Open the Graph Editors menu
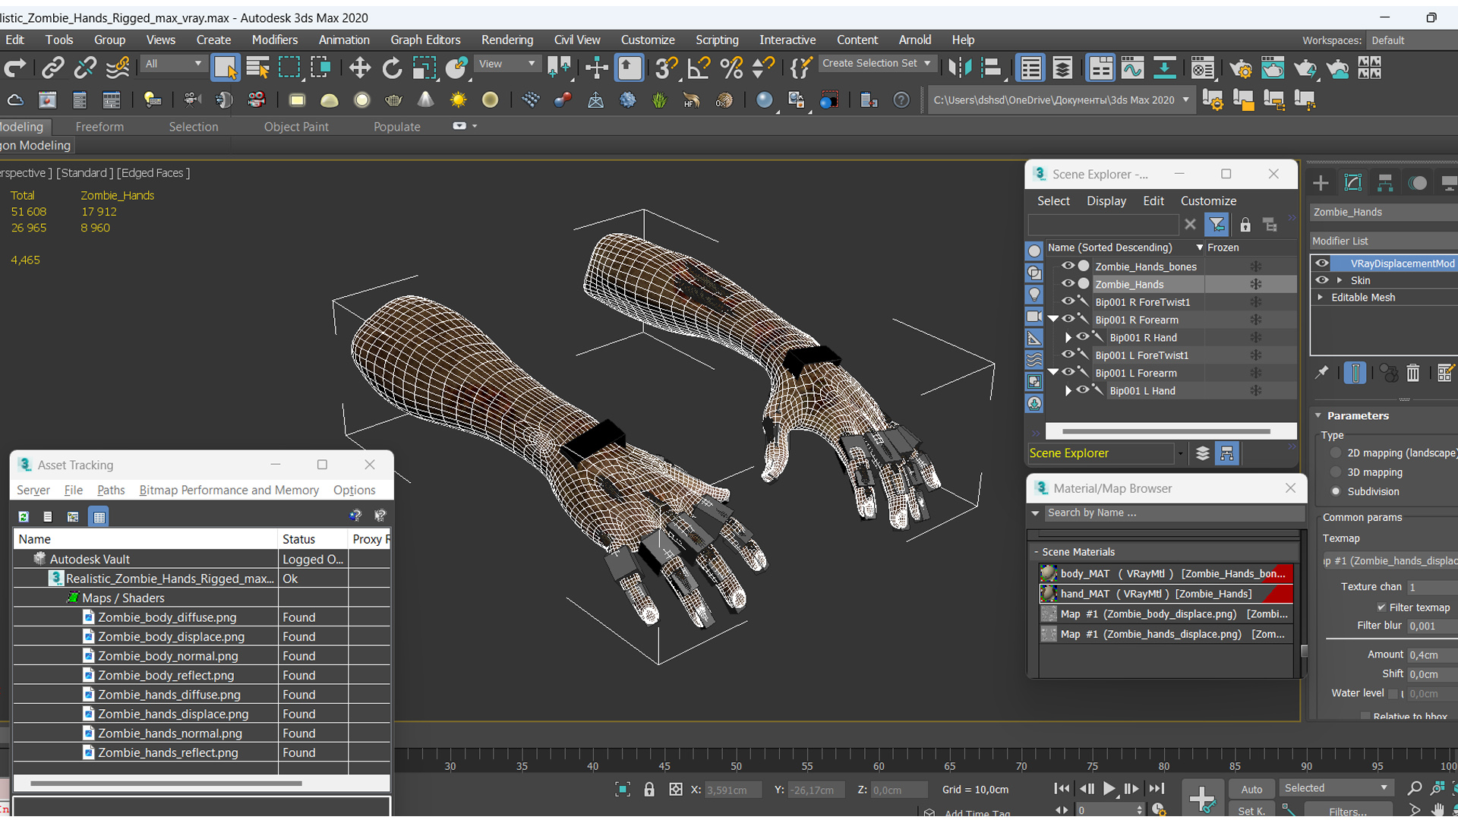This screenshot has height=820, width=1458. tap(425, 39)
